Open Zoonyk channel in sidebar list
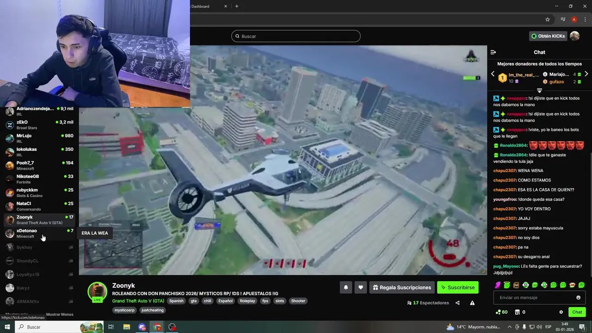The image size is (592, 333). 39,220
